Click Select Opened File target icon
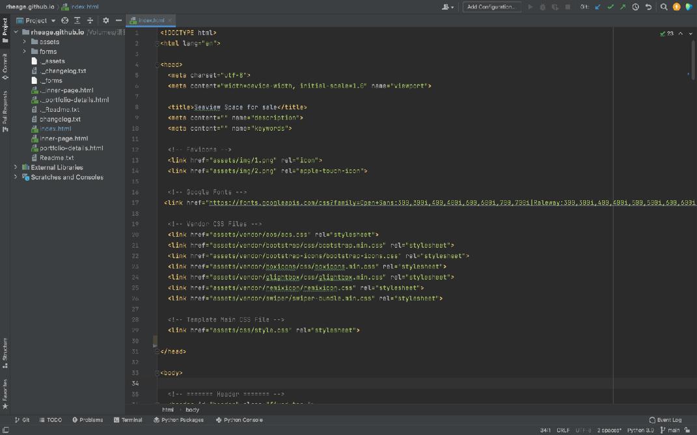 tap(65, 20)
